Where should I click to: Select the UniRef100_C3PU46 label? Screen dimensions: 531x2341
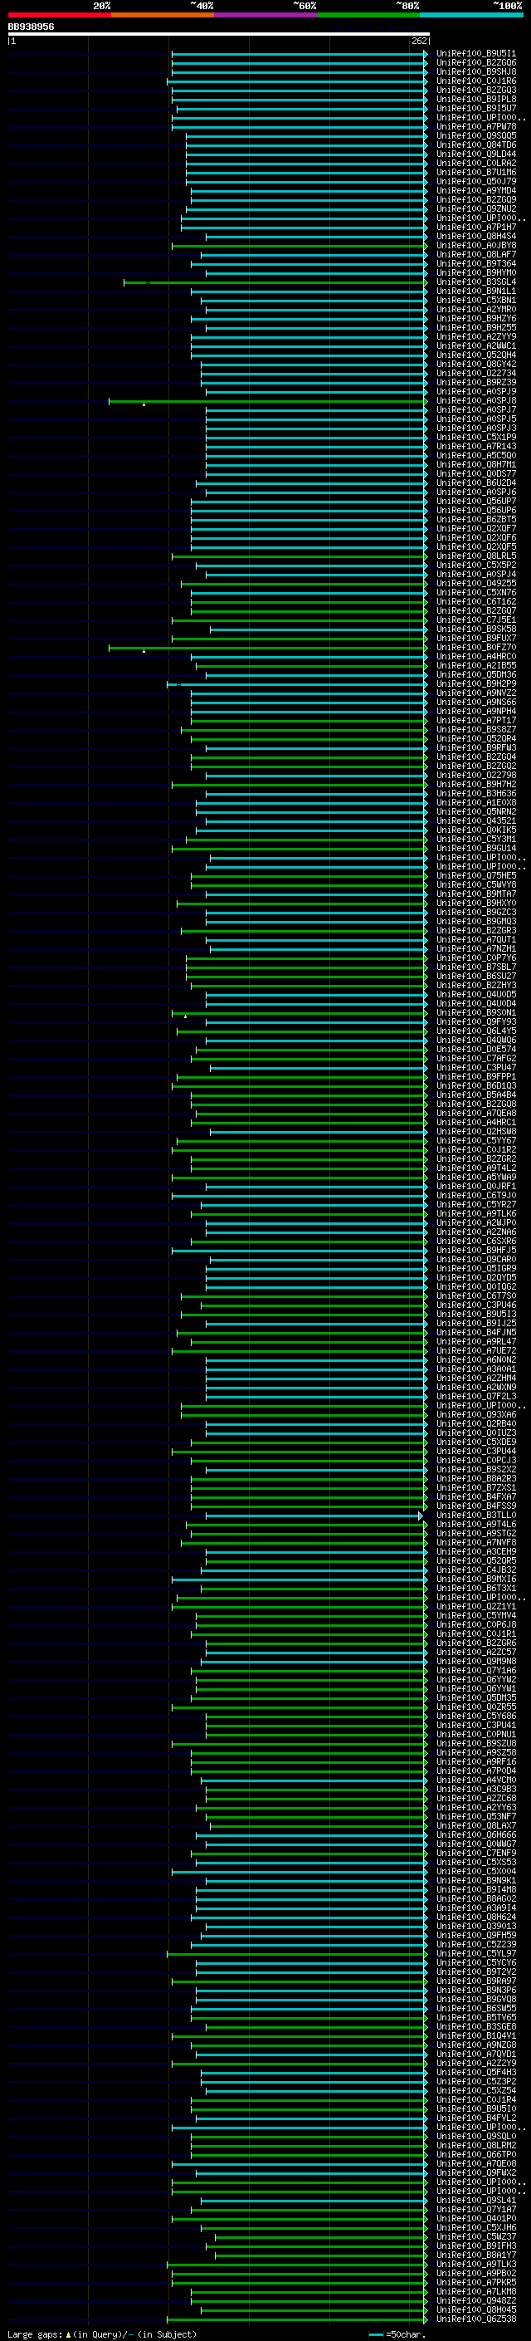coord(476,1305)
